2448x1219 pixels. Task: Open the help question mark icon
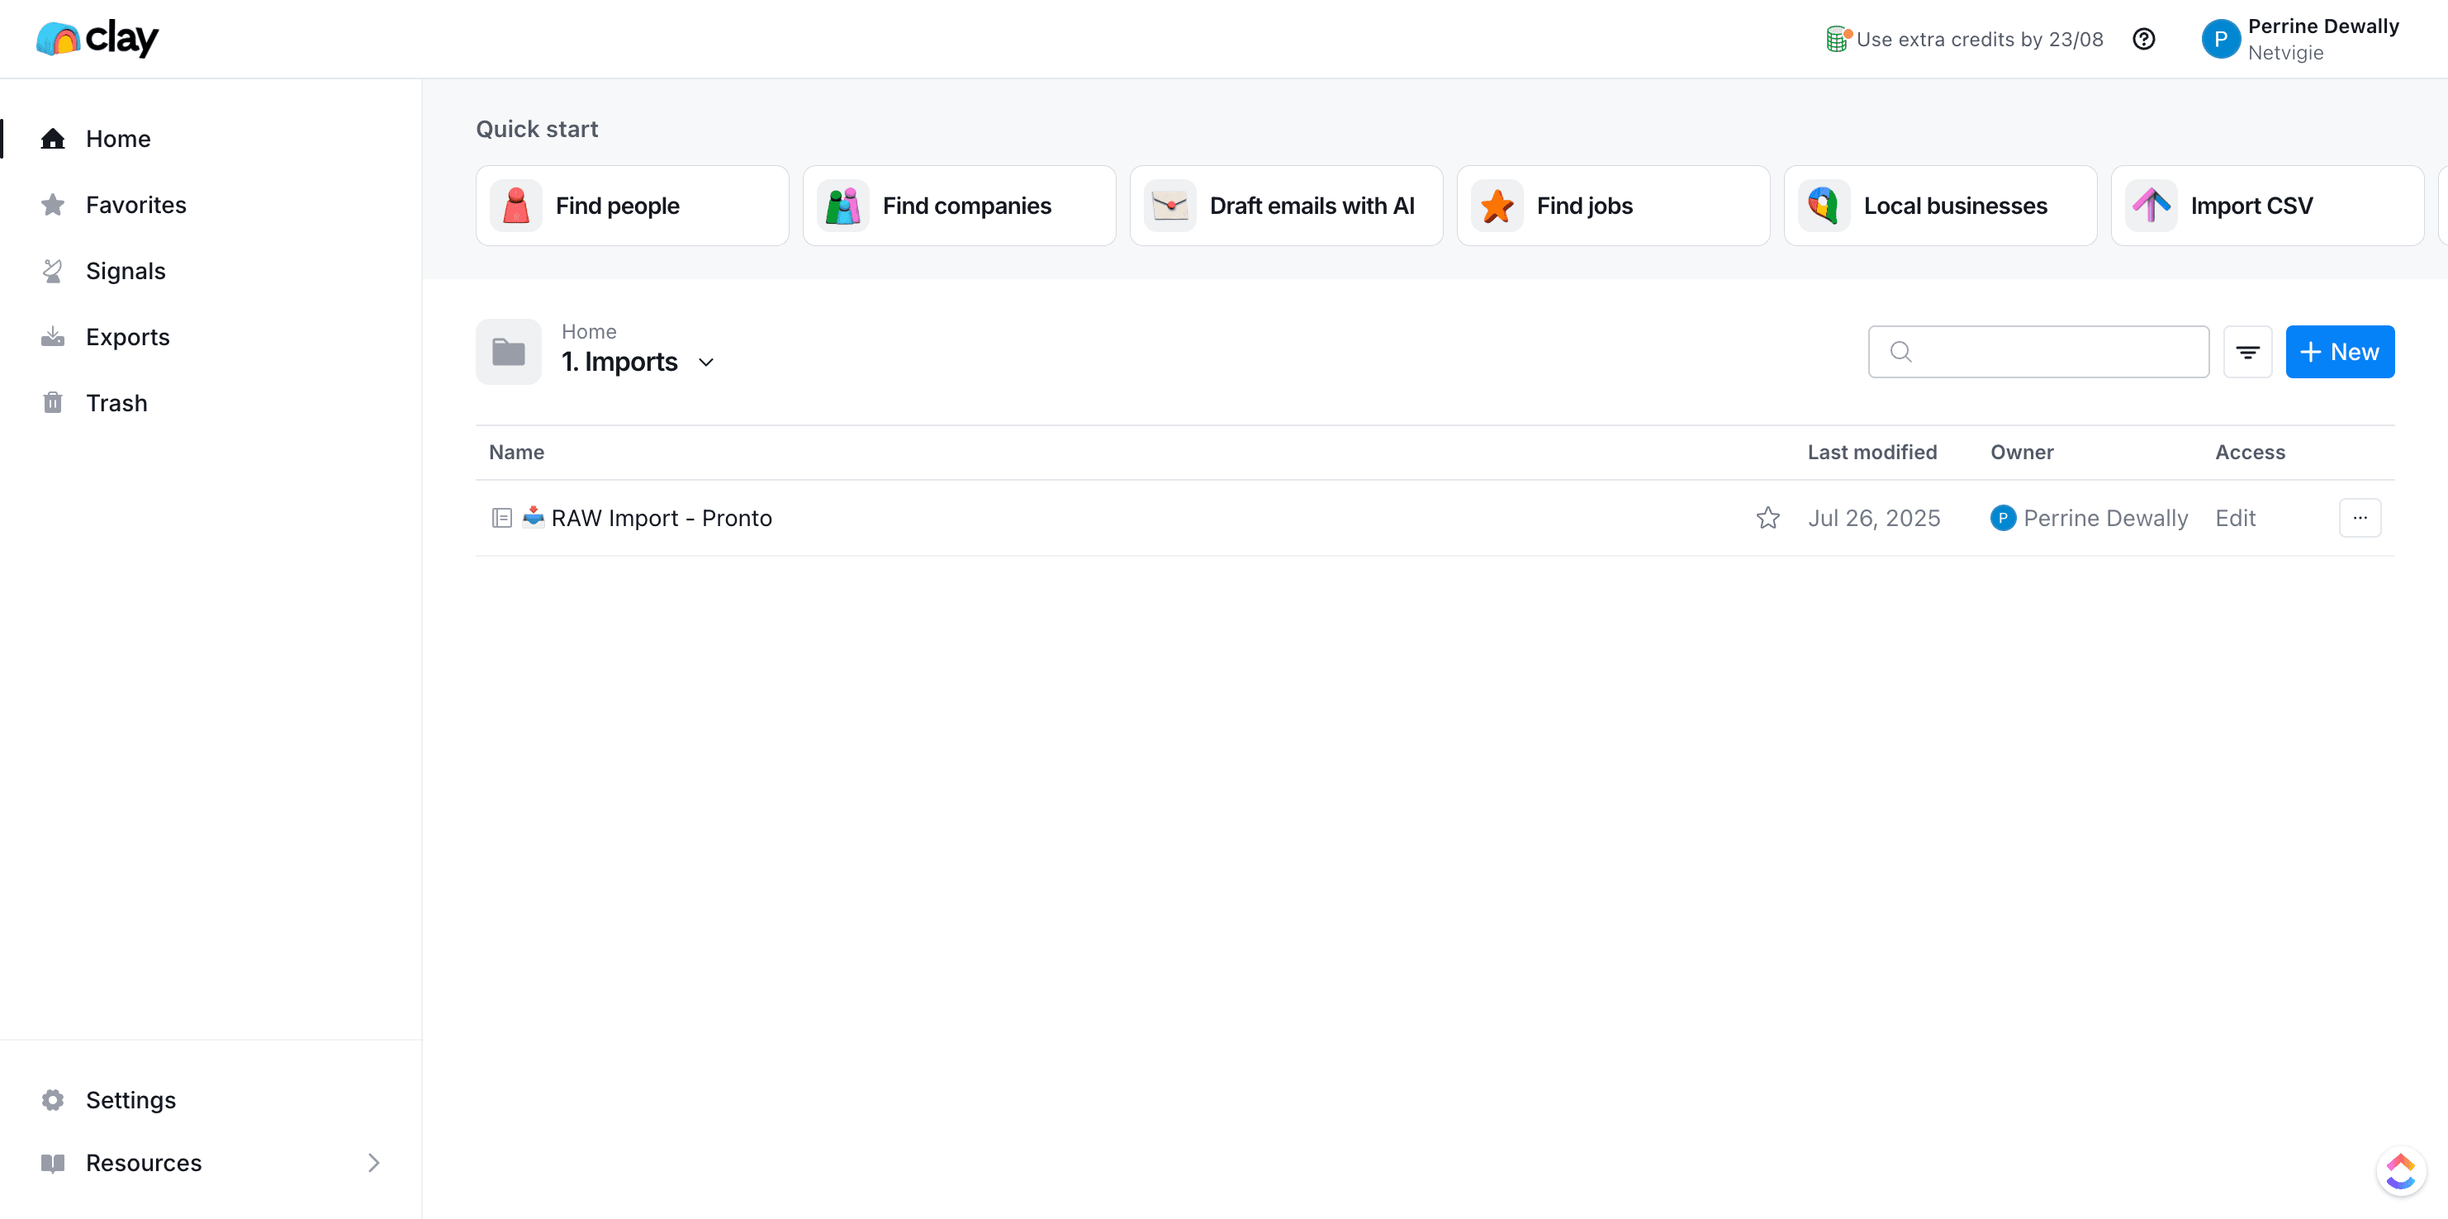(2143, 39)
